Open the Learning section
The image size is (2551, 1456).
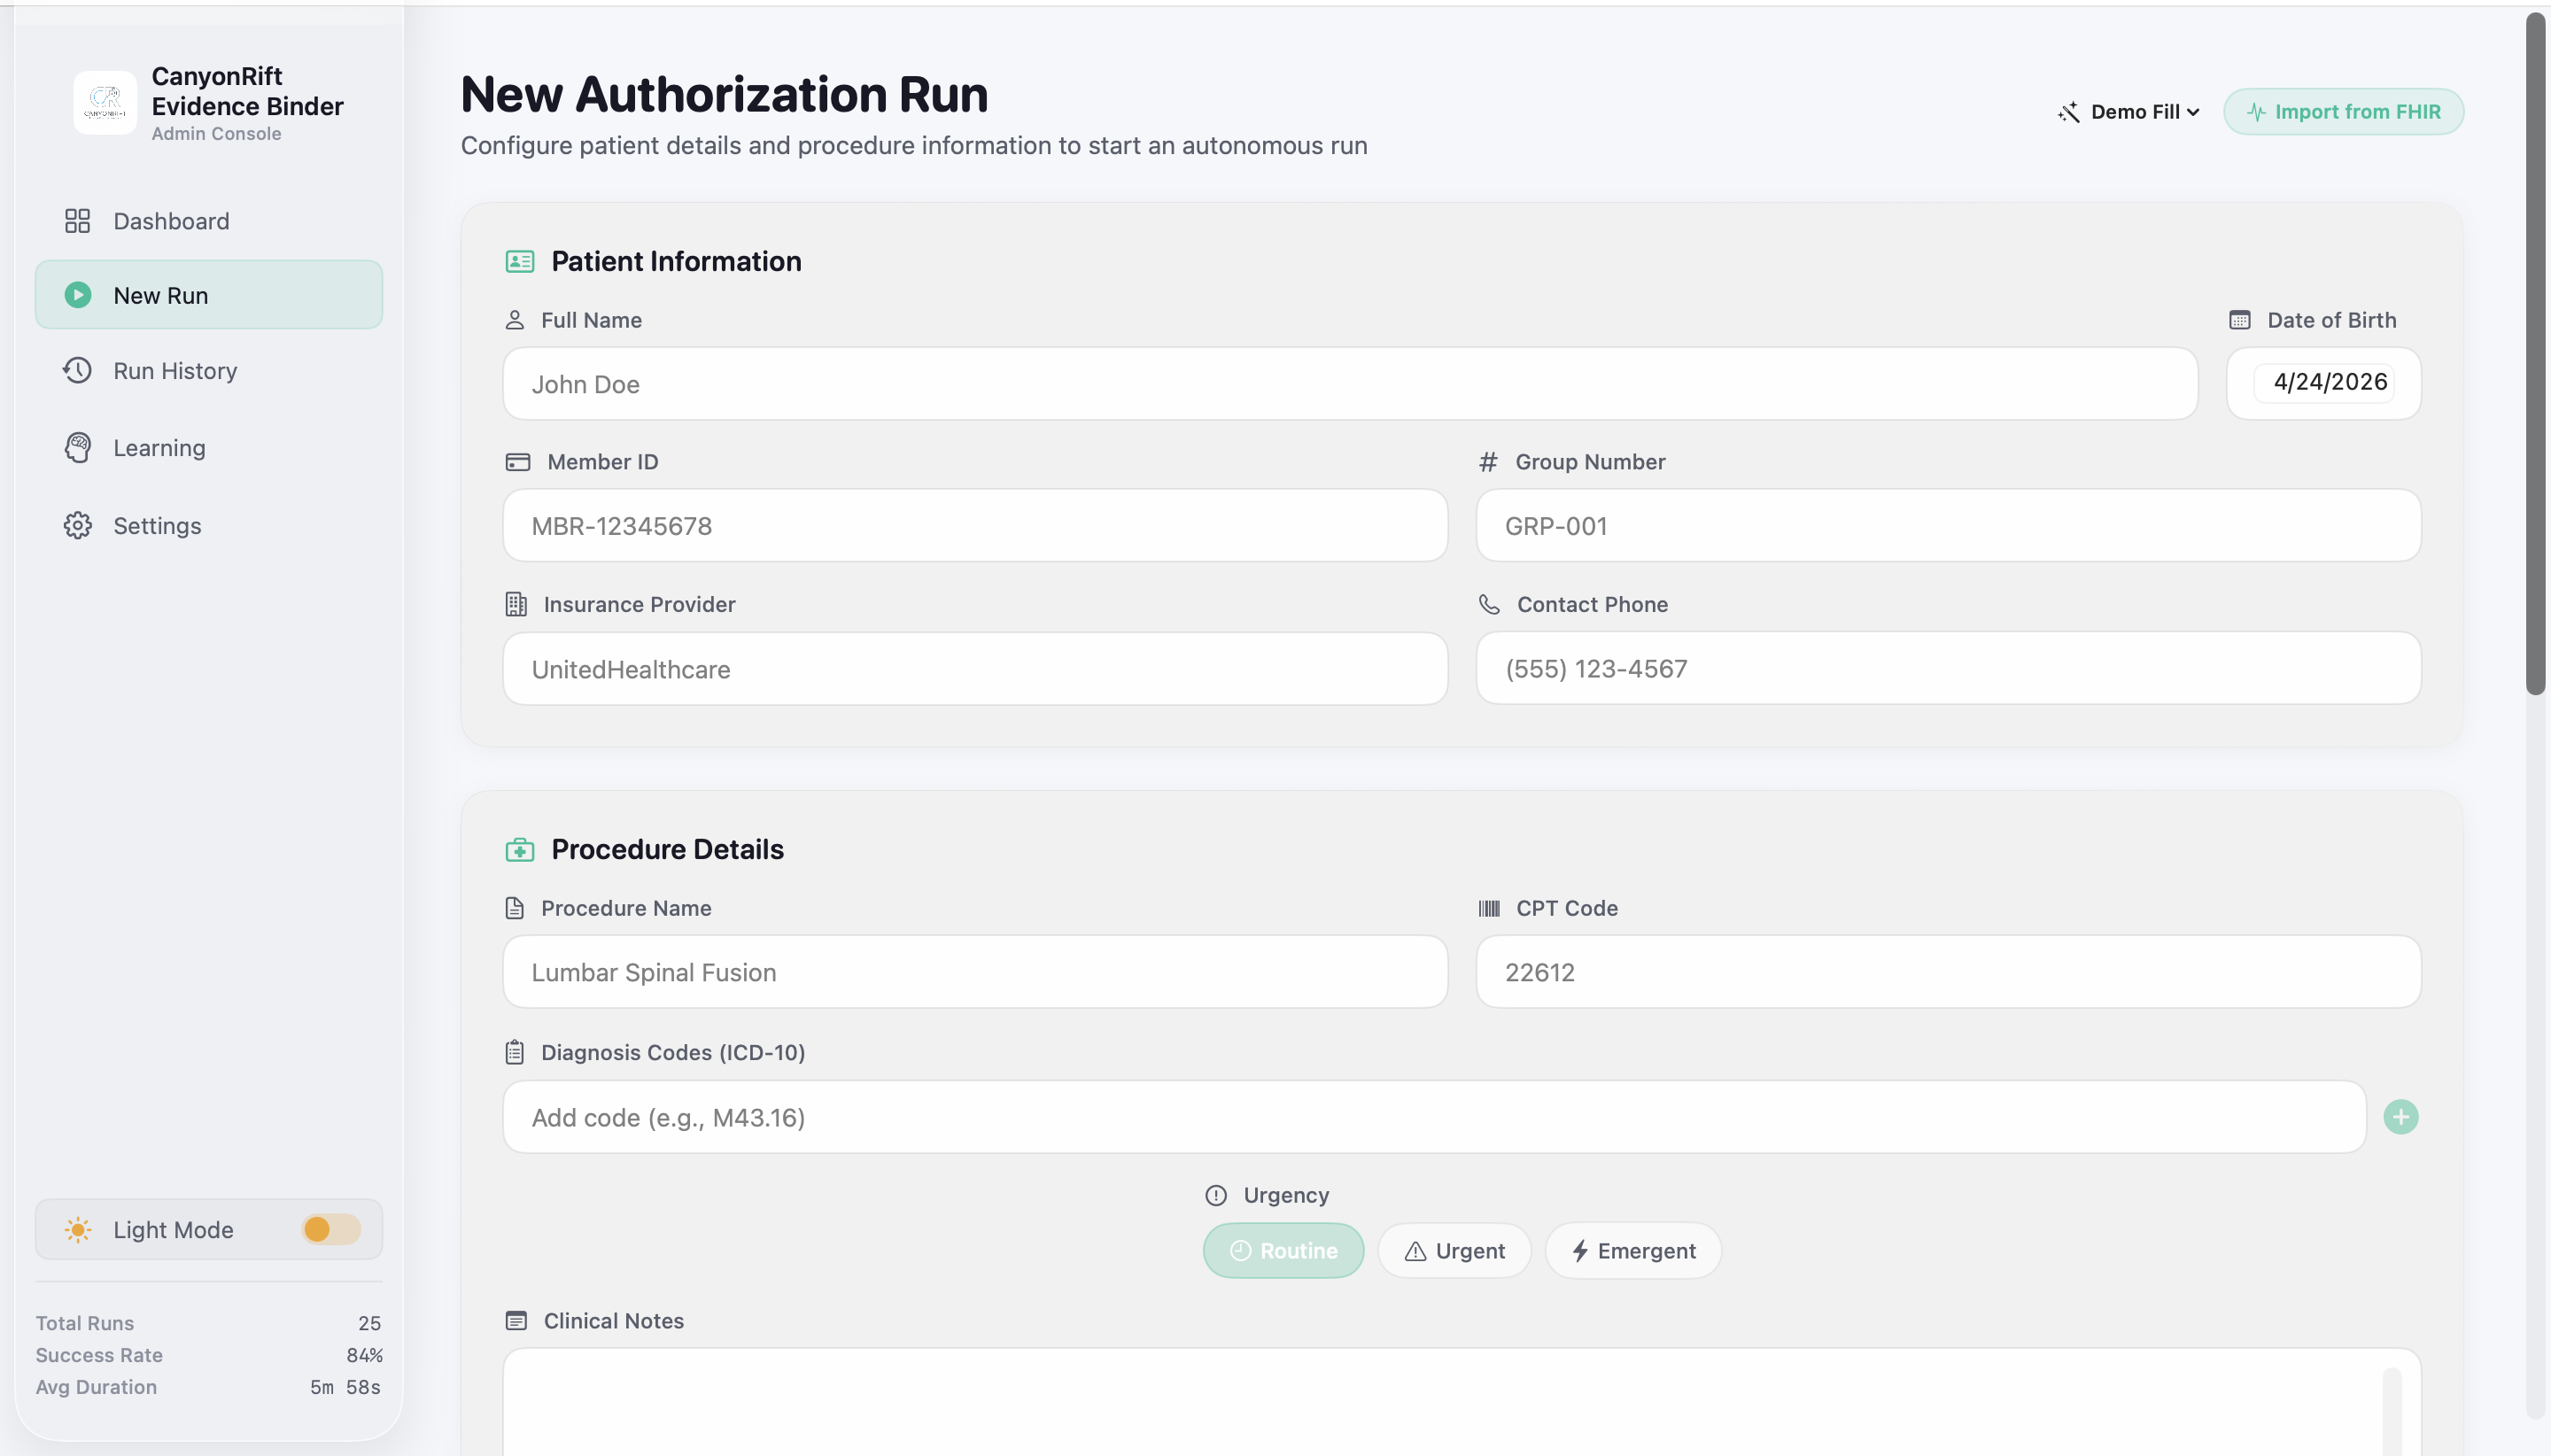pyautogui.click(x=208, y=447)
